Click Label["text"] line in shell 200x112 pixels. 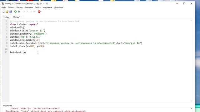(36, 108)
